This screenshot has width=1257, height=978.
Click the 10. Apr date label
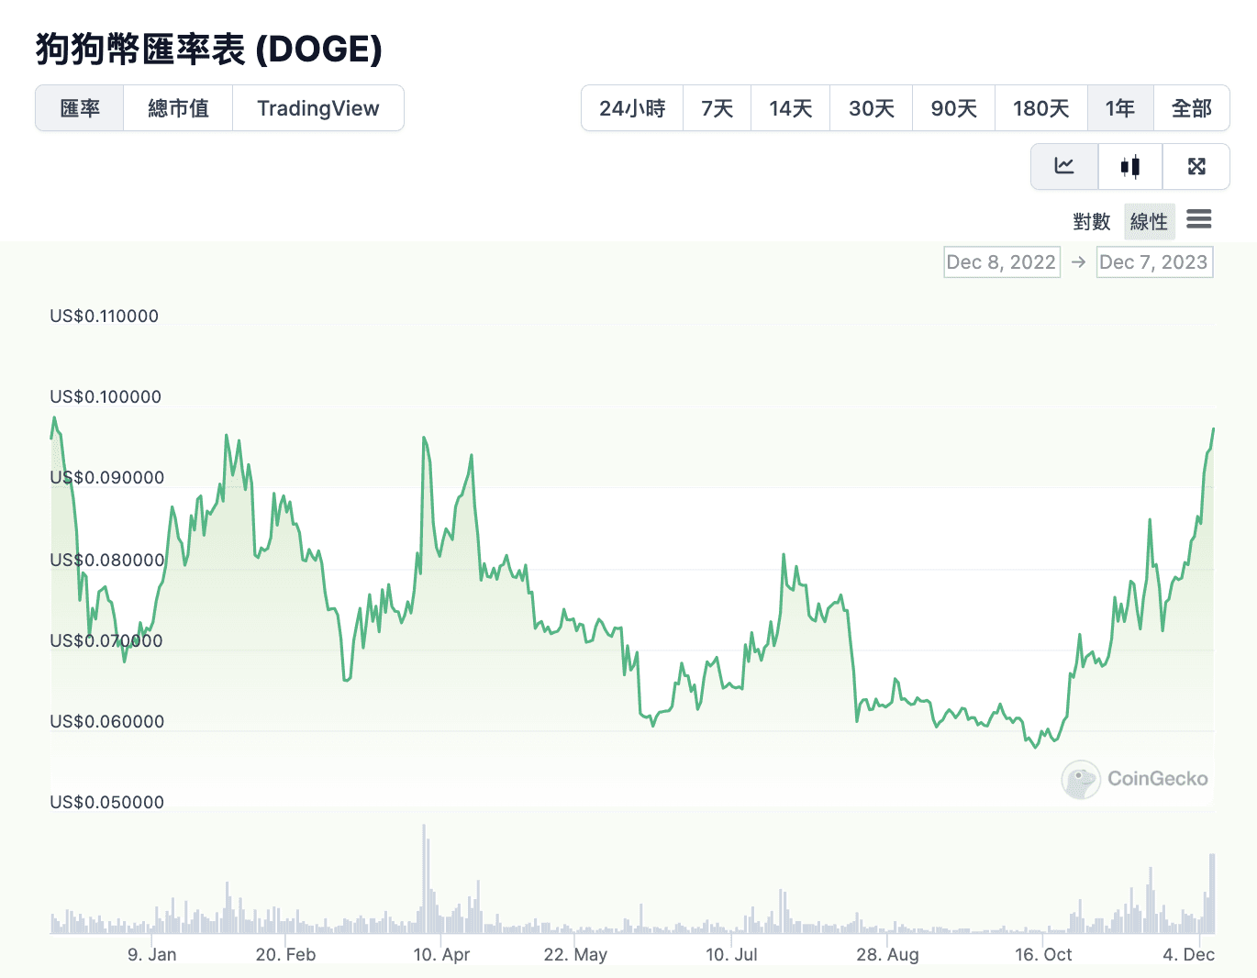[x=441, y=954]
